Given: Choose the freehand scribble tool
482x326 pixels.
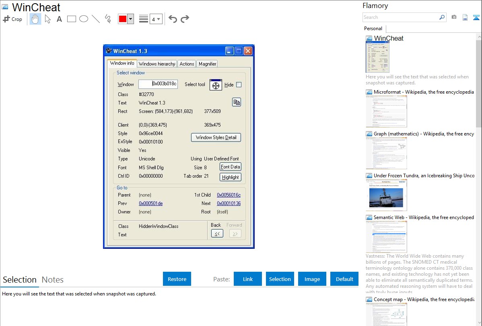Looking at the screenshot, I should [108, 19].
